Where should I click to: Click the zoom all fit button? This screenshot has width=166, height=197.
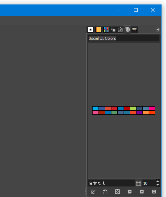click(154, 192)
